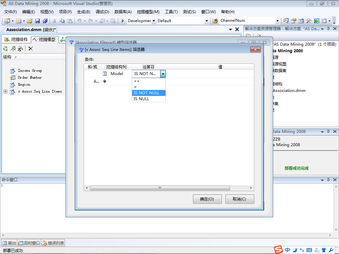Click the green arrow window toolbar icon
The height and width of the screenshot is (254, 339).
pyautogui.click(x=316, y=21)
